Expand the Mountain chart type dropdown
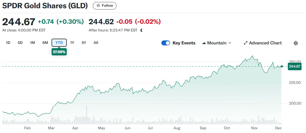 click(230, 43)
